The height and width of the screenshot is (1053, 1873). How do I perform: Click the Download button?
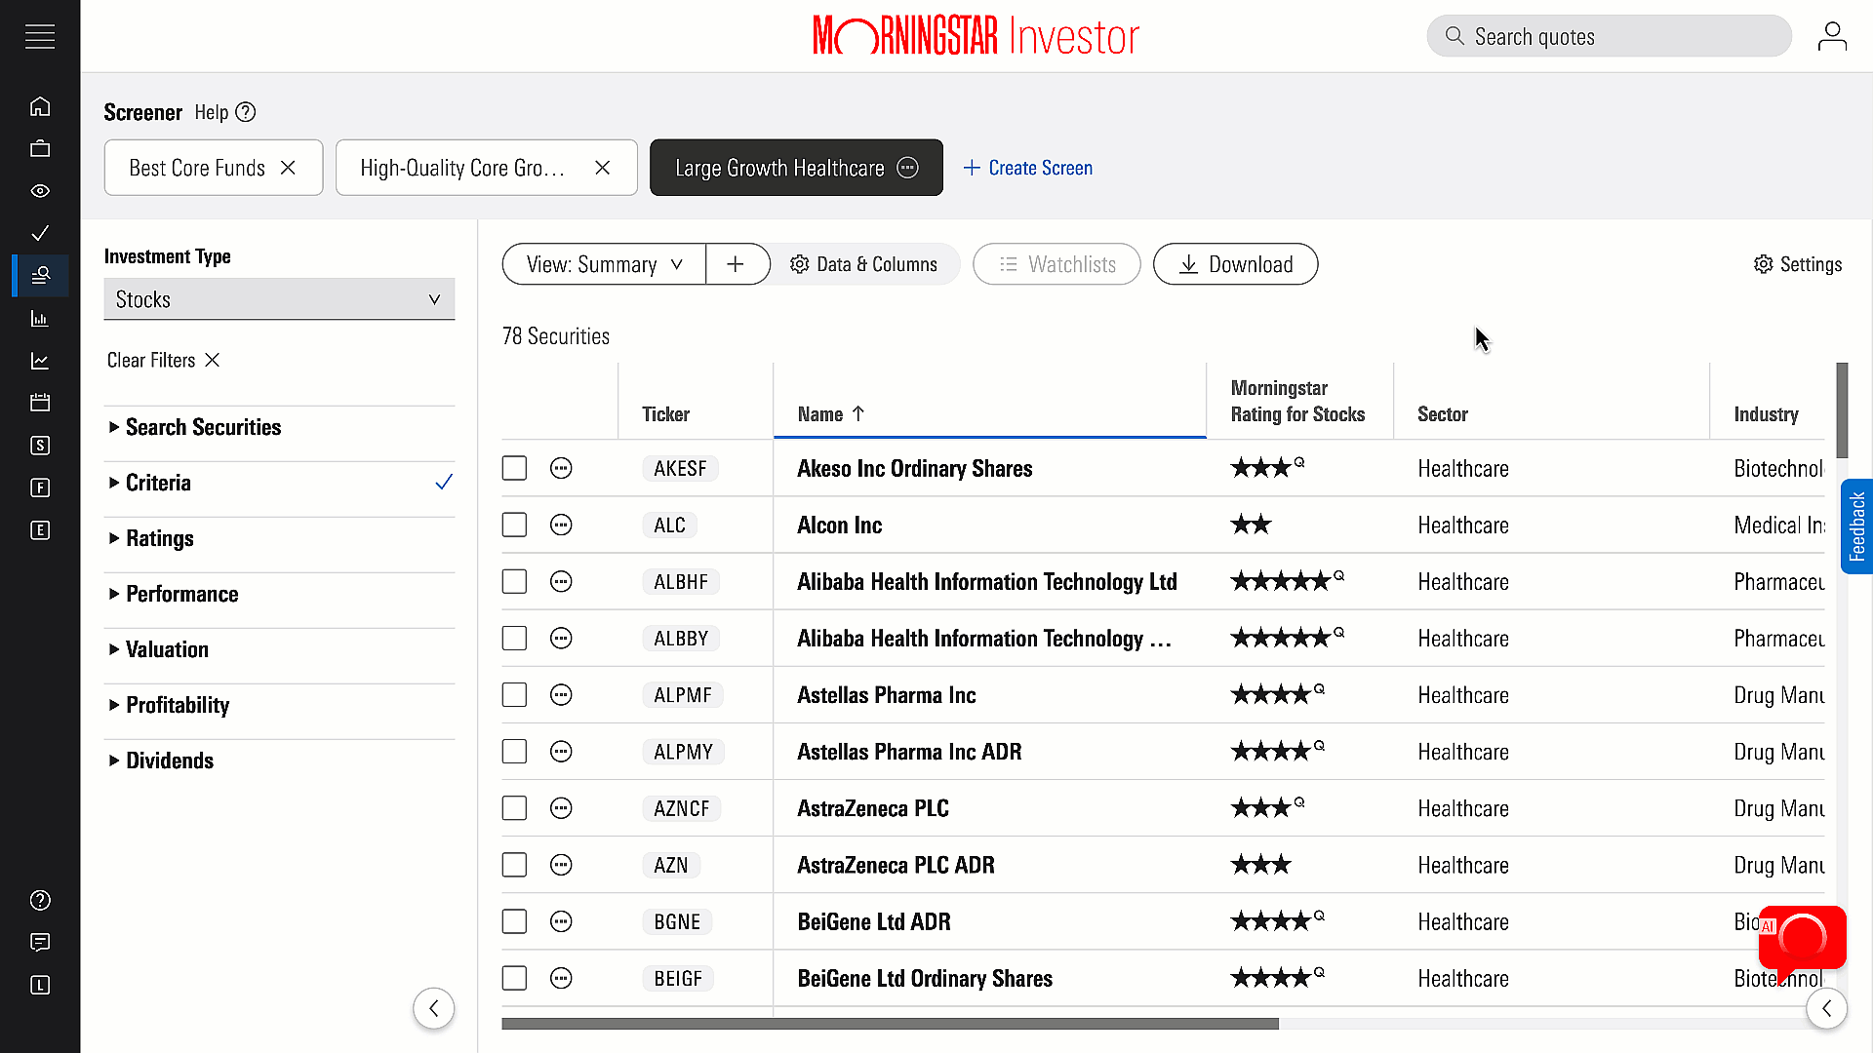point(1235,264)
